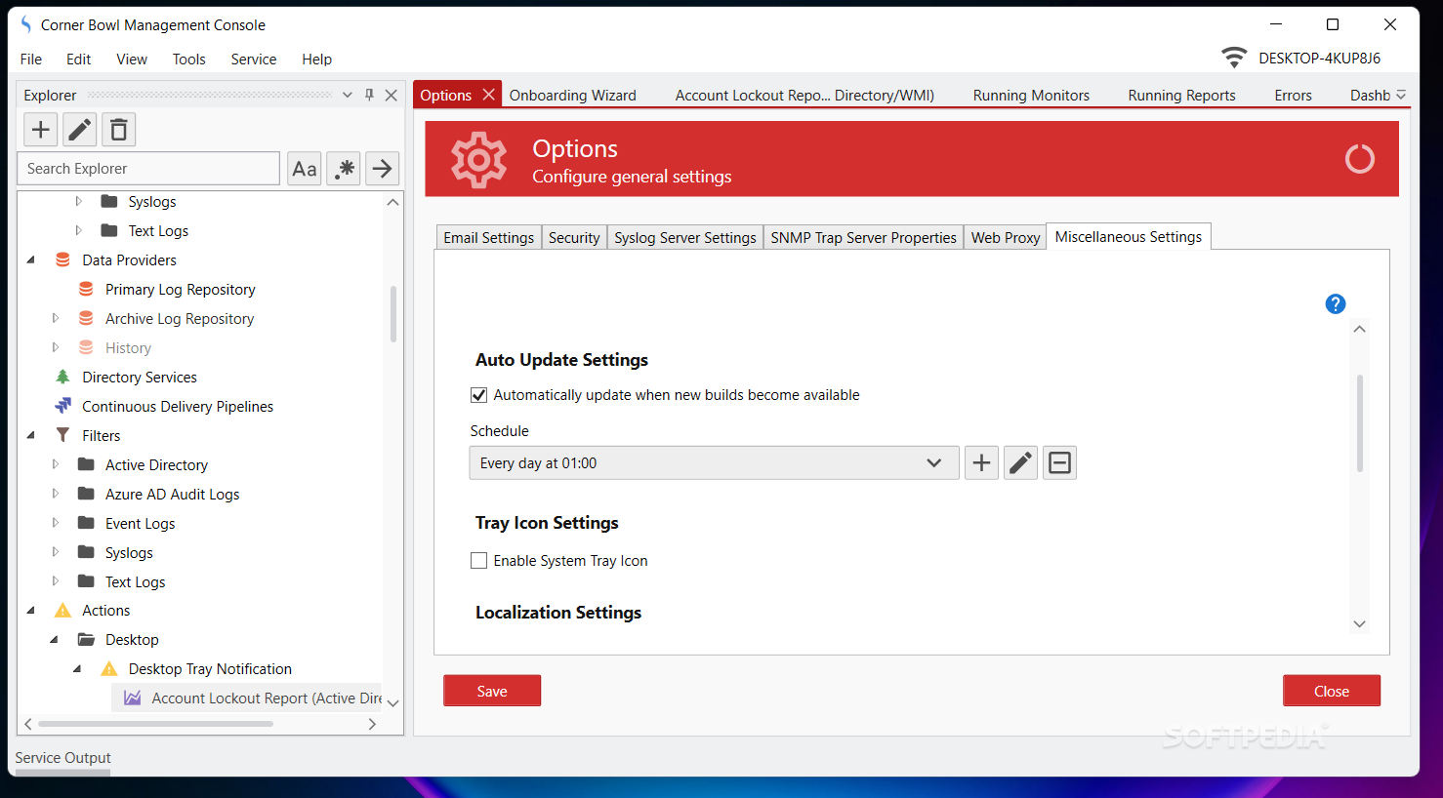1443x798 pixels.
Task: Click the Explorer horizontal scrollbar
Action: click(x=155, y=724)
